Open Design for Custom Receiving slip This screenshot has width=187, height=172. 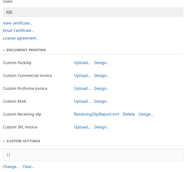(x=146, y=114)
